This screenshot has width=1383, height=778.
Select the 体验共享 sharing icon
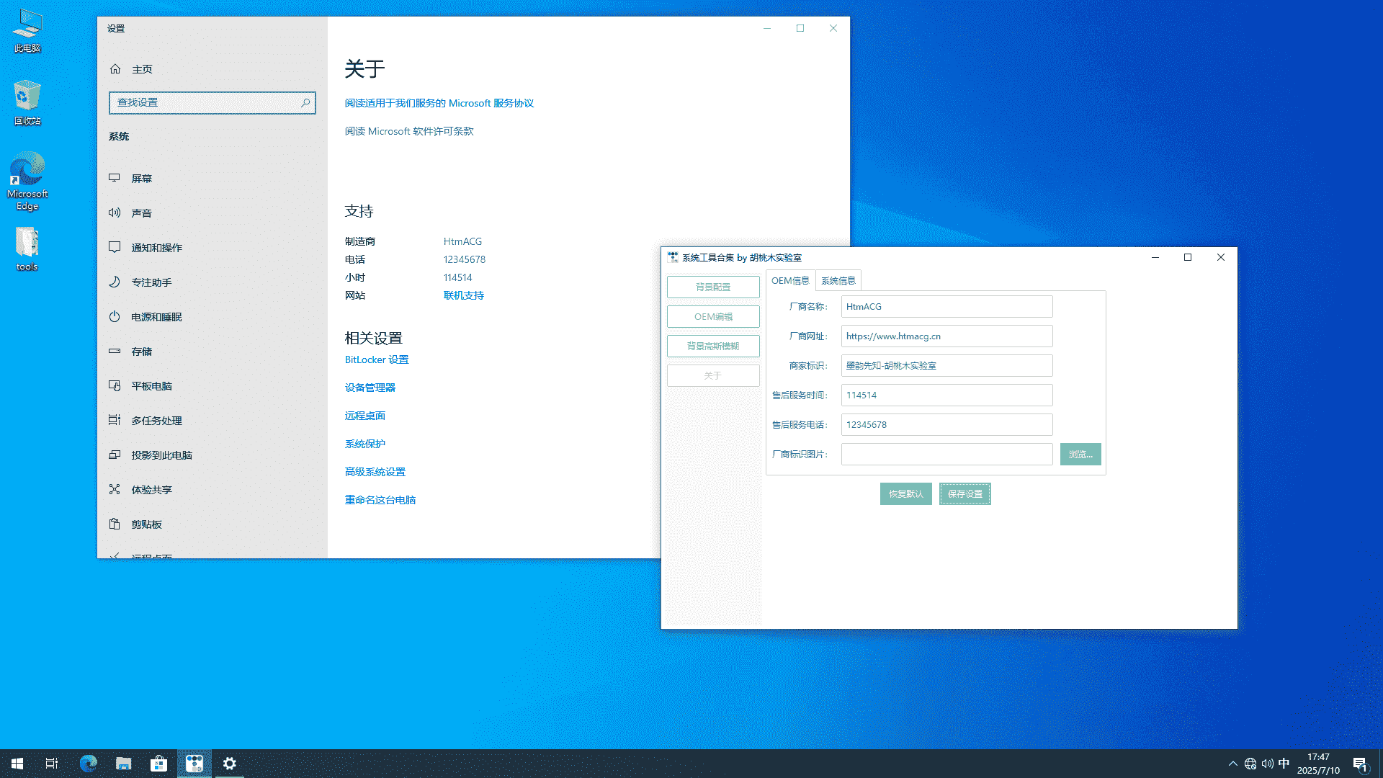(x=115, y=489)
